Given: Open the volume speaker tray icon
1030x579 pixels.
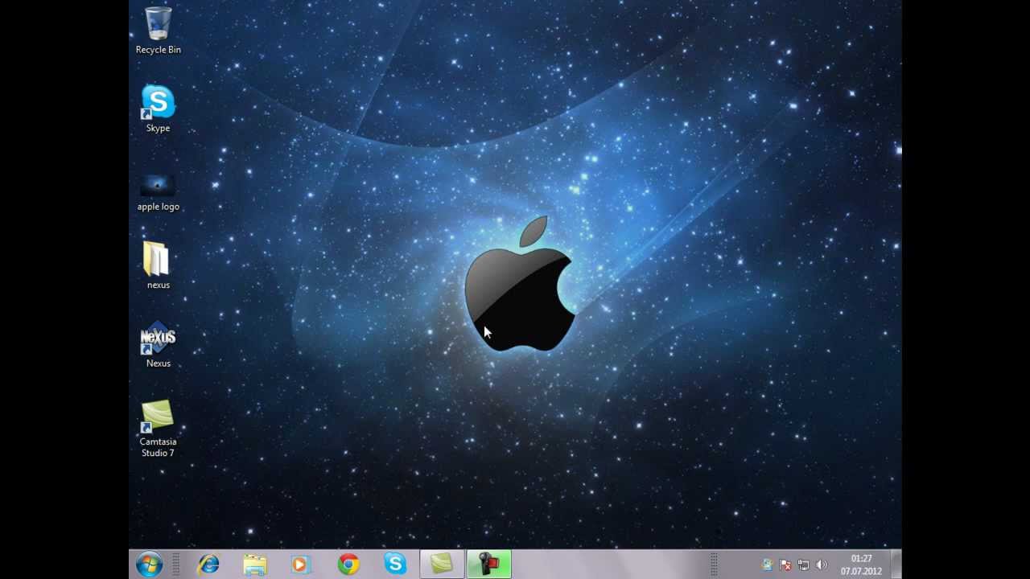Looking at the screenshot, I should pyautogui.click(x=821, y=565).
